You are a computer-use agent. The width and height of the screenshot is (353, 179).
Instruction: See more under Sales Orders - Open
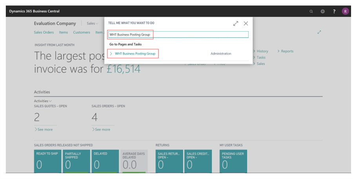point(101,129)
